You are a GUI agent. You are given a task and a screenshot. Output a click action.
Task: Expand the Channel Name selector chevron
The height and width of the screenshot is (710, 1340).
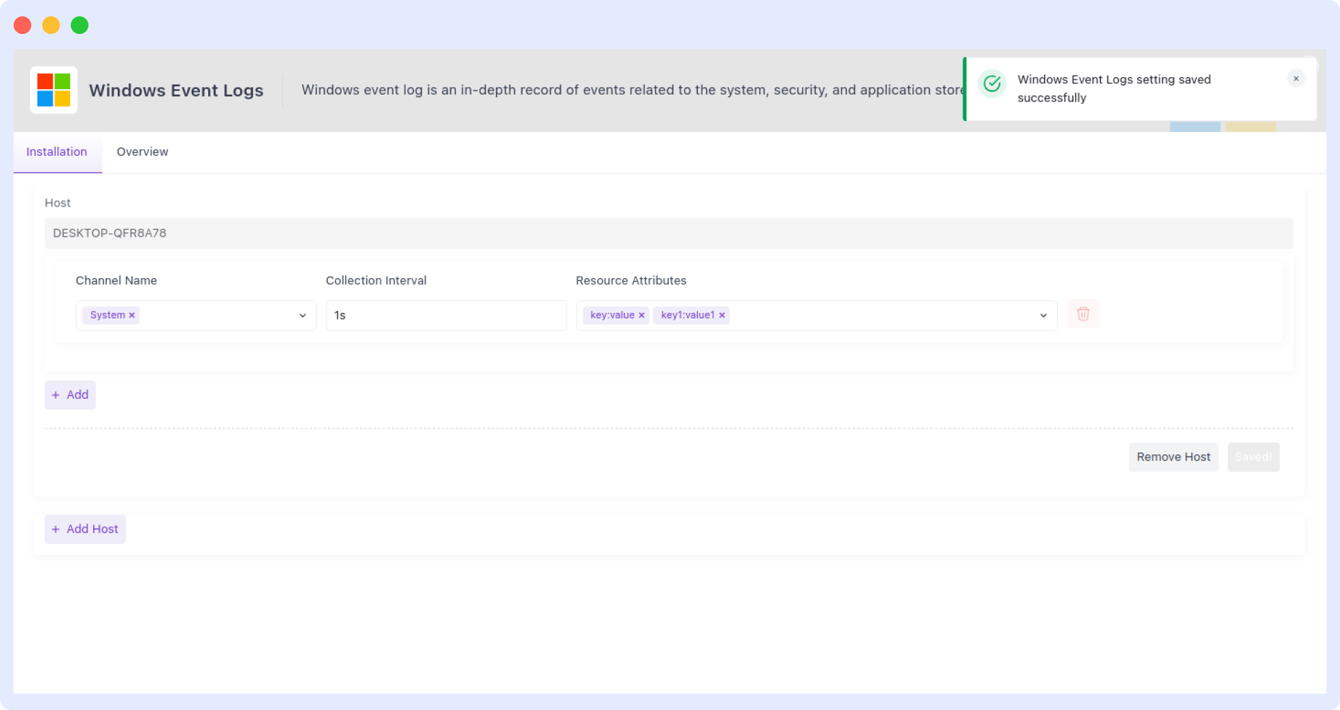303,315
